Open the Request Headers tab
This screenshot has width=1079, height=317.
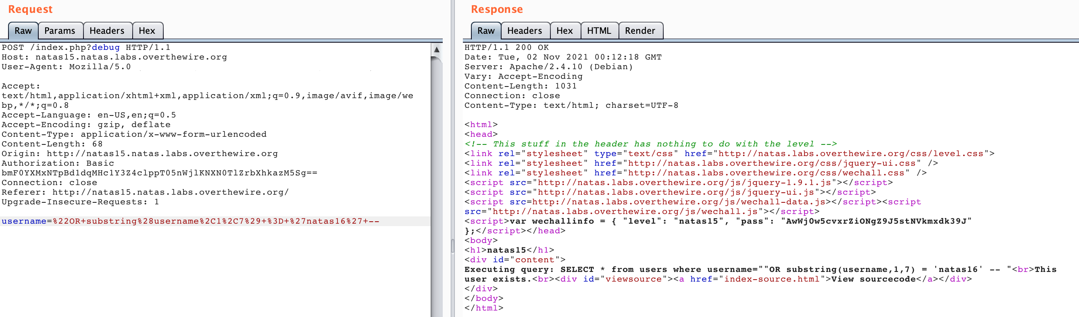tap(107, 31)
